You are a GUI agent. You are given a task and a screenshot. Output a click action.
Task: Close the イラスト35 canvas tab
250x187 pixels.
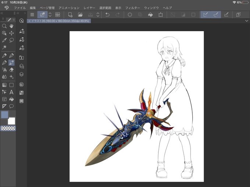29,21
